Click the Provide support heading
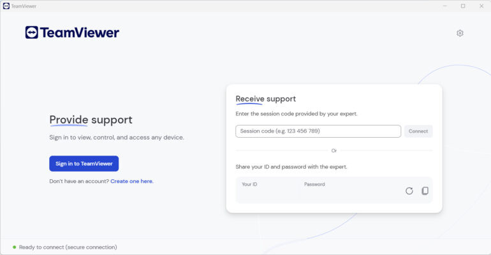 coord(91,120)
